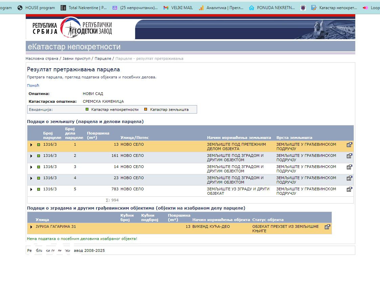Screen dimensions: 380x288
Task: Open the Total Nekrentine bookmark
Action: [84, 8]
